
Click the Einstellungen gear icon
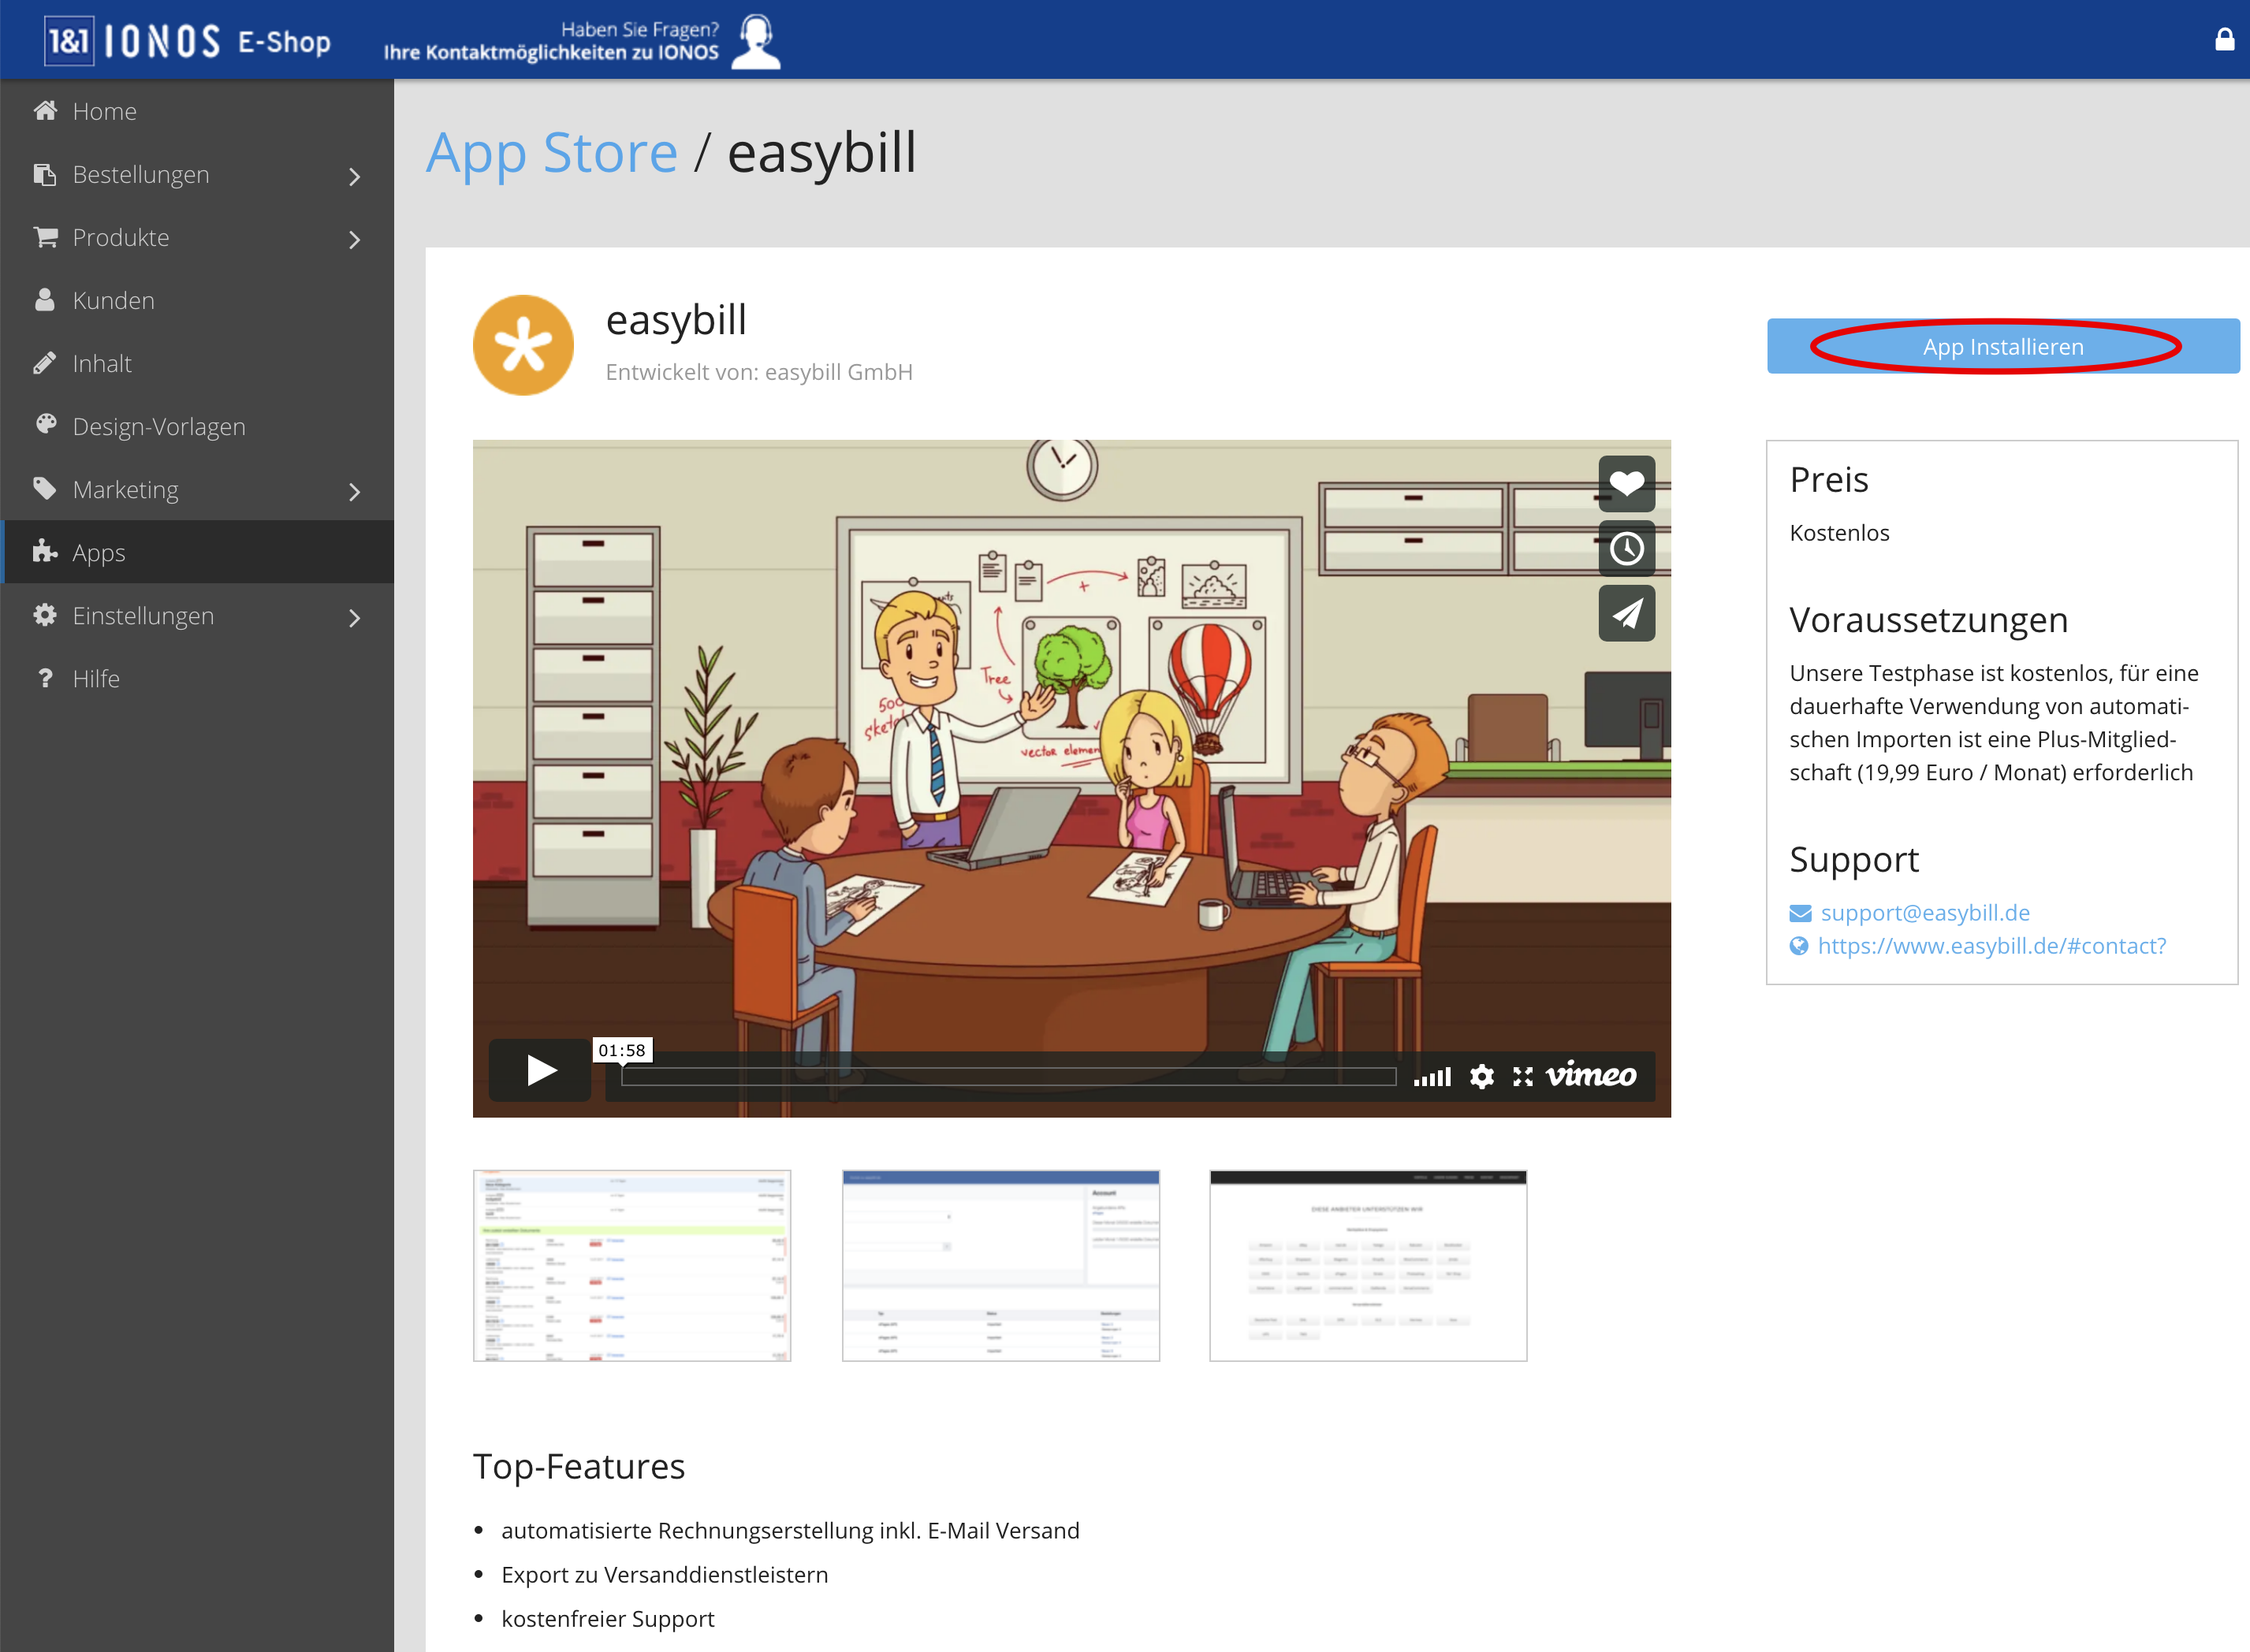tap(45, 615)
